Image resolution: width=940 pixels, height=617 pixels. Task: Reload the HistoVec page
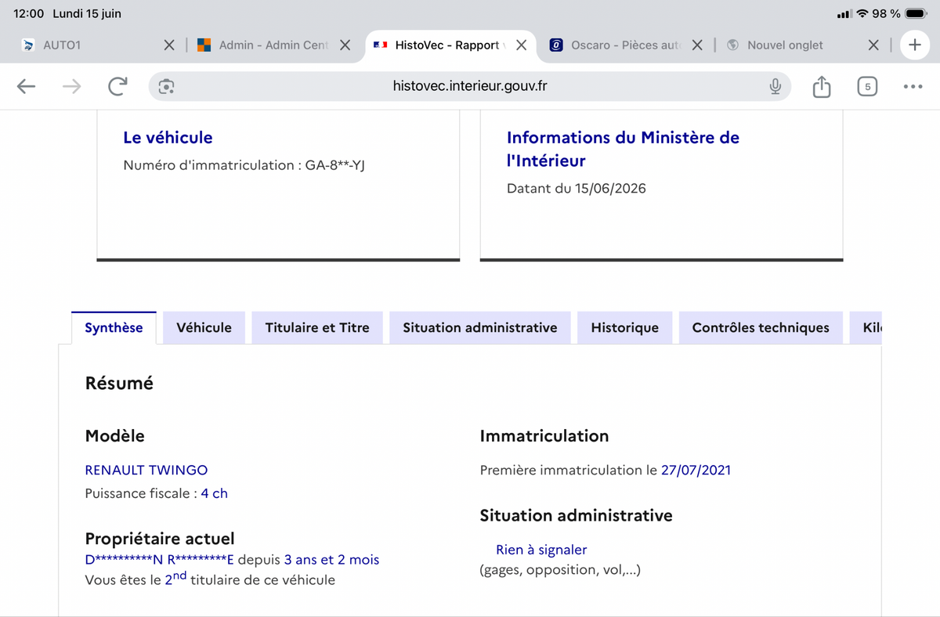[117, 87]
